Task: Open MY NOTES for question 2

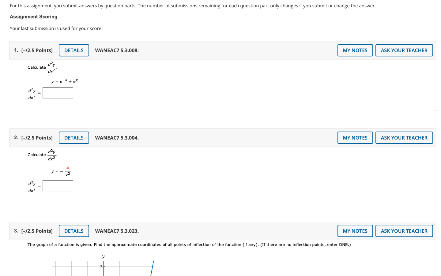Action: pos(355,138)
